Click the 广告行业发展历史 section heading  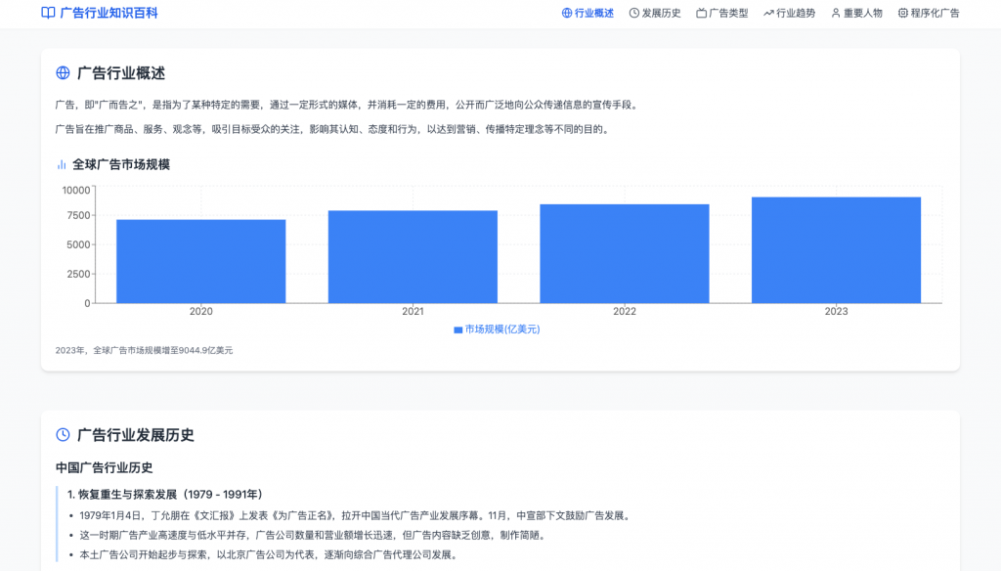(135, 435)
